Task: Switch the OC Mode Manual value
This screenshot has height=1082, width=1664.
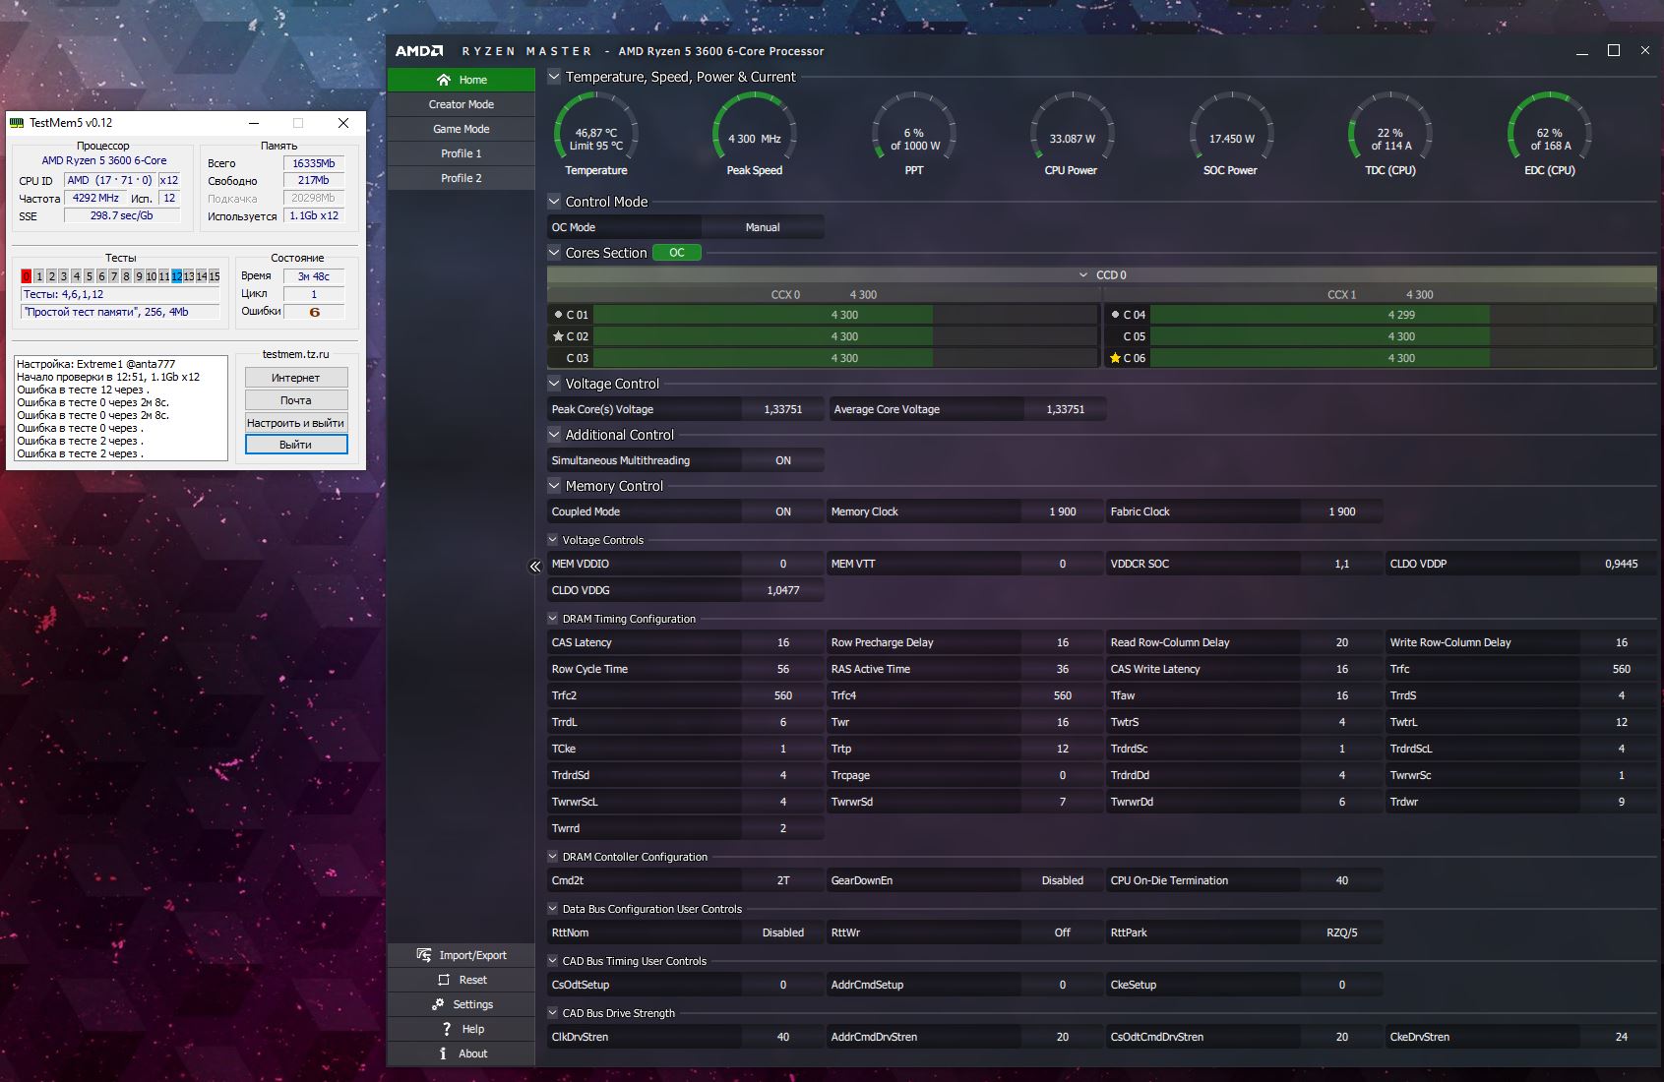Action: click(763, 227)
